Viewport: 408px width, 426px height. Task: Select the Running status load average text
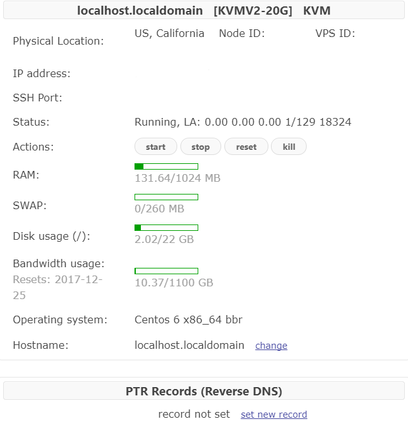[243, 122]
